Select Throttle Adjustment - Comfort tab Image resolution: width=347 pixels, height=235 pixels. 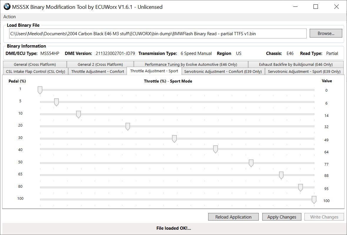[x=97, y=71]
